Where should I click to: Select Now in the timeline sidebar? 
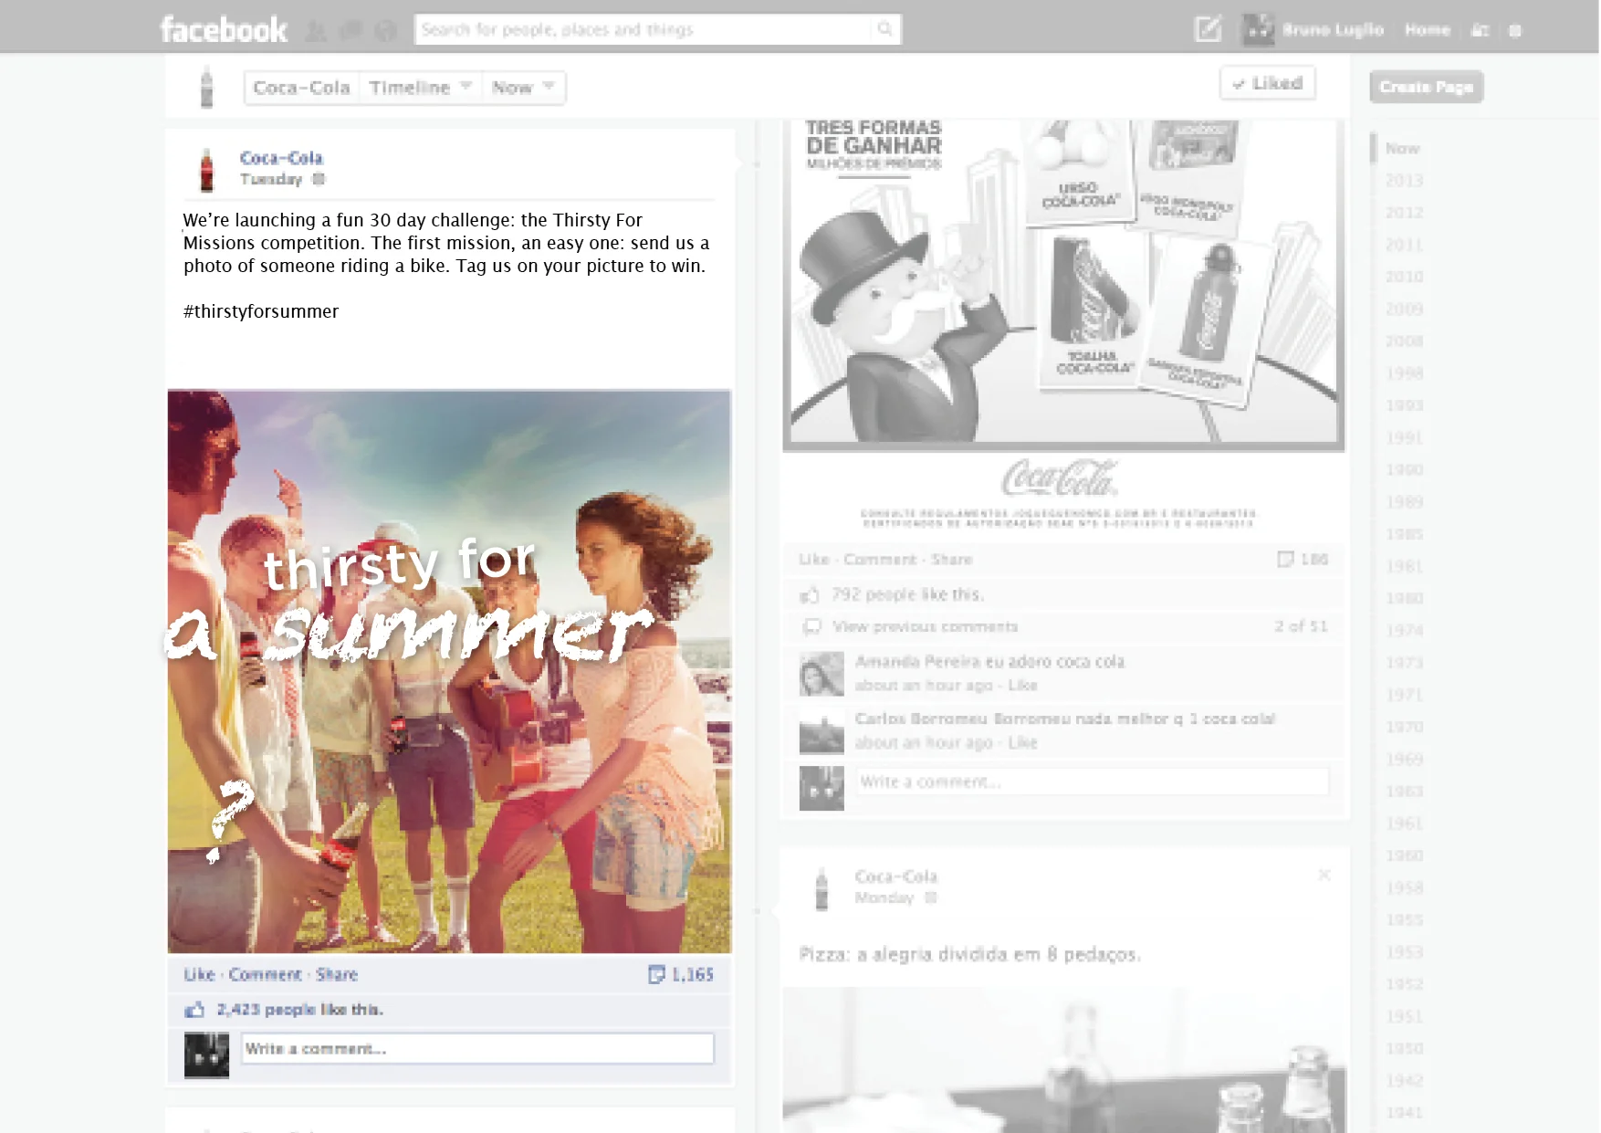(x=1402, y=148)
